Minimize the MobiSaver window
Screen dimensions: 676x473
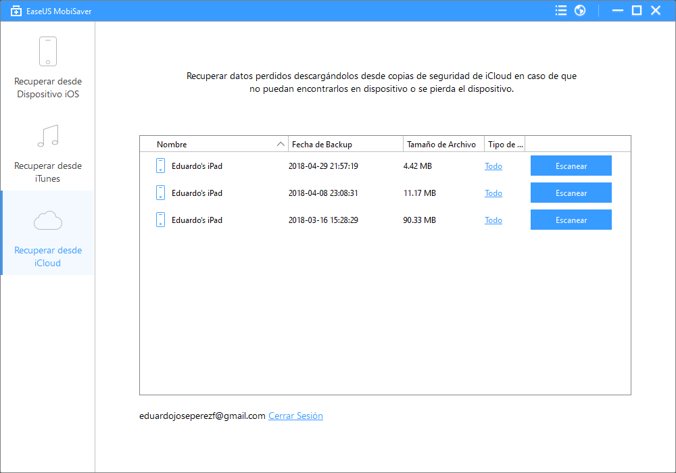[x=617, y=11]
